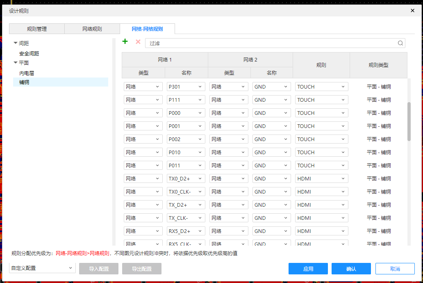This screenshot has height=283, width=423.
Task: Open network 1 name dropdown showing P301
Action: pos(186,87)
